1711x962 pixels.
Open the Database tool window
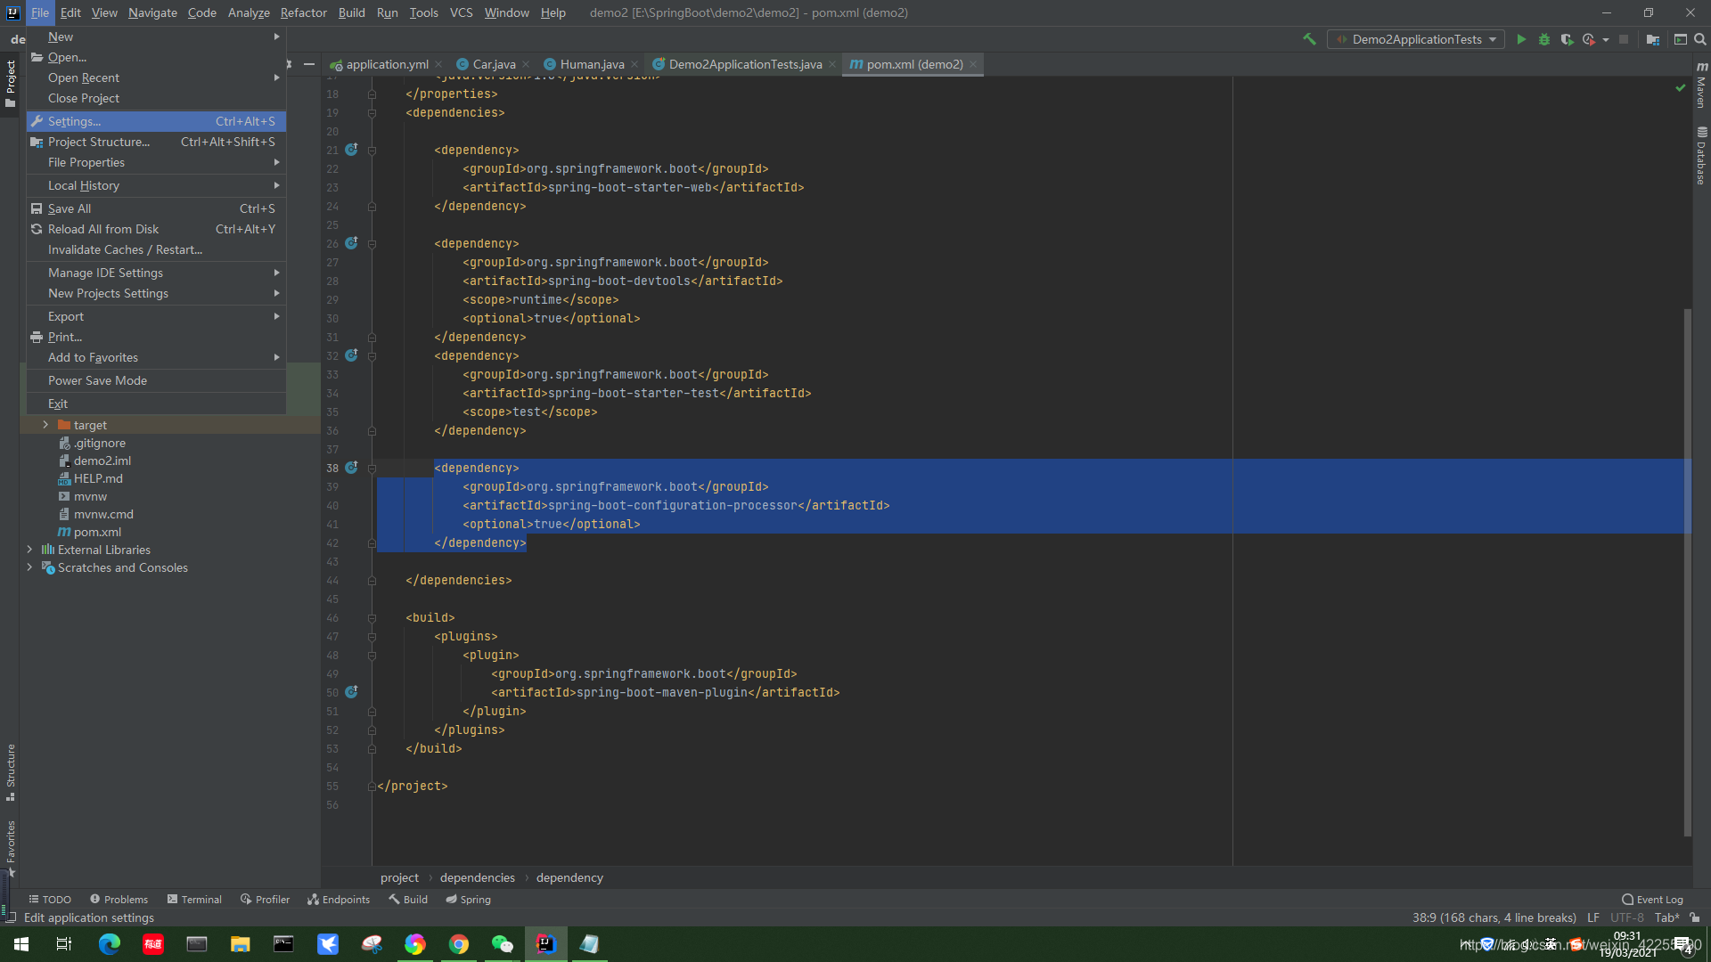(1701, 156)
